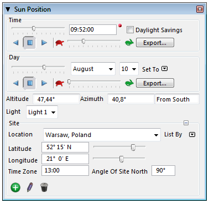209x203 pixels.
Task: Play time animation forward in Time section
Action: [44, 43]
